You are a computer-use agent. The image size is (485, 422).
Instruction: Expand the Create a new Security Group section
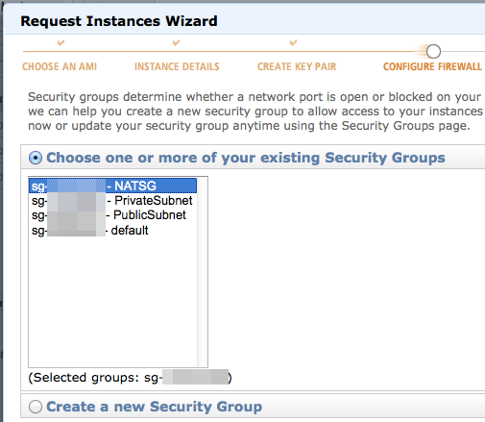[155, 407]
